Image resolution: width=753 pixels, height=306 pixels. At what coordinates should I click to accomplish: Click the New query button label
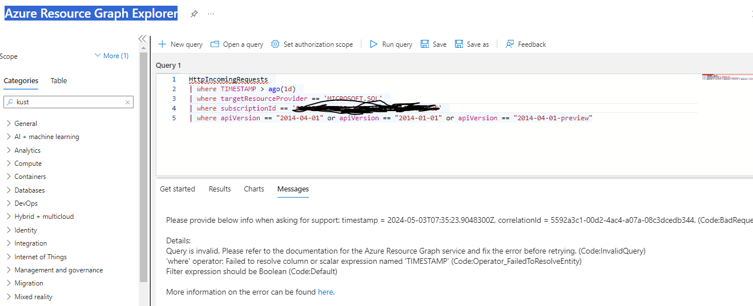click(x=187, y=44)
